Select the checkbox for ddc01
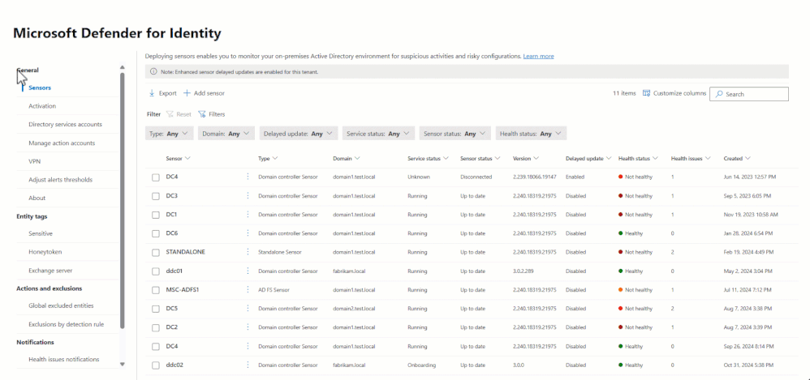 click(x=156, y=271)
